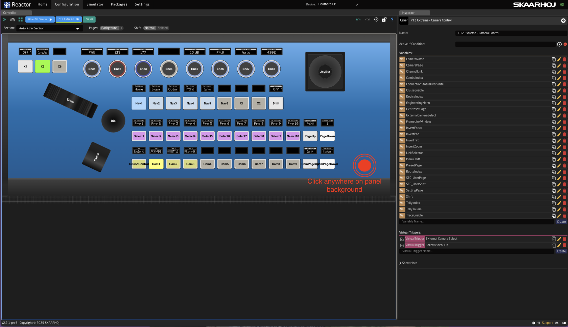The height and width of the screenshot is (327, 568).
Task: Select the Normal shift state
Action: 149,28
